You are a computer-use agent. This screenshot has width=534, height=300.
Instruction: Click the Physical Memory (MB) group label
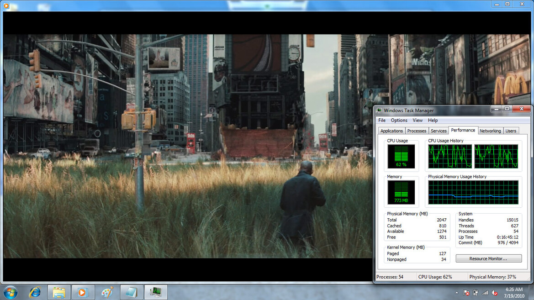[407, 214]
